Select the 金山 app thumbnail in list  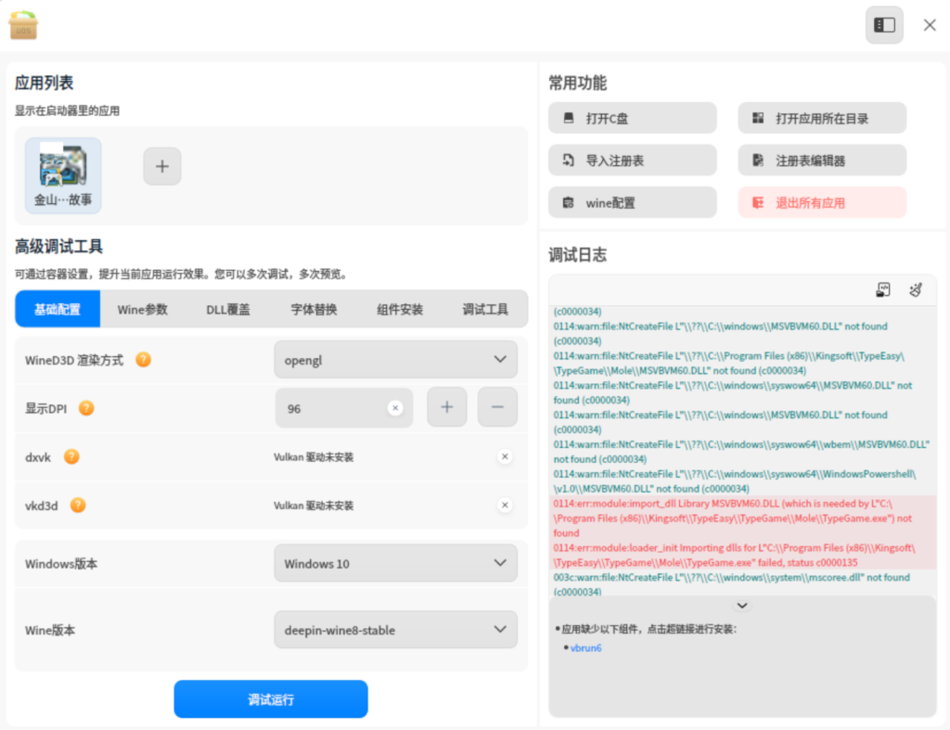(63, 175)
